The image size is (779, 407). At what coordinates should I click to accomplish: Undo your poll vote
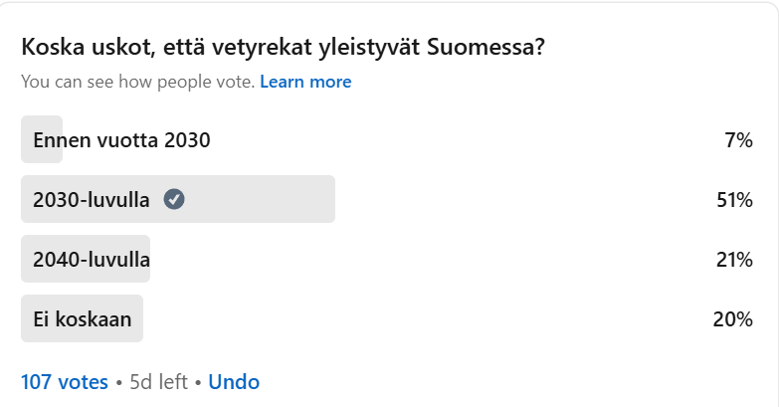pyautogui.click(x=234, y=382)
